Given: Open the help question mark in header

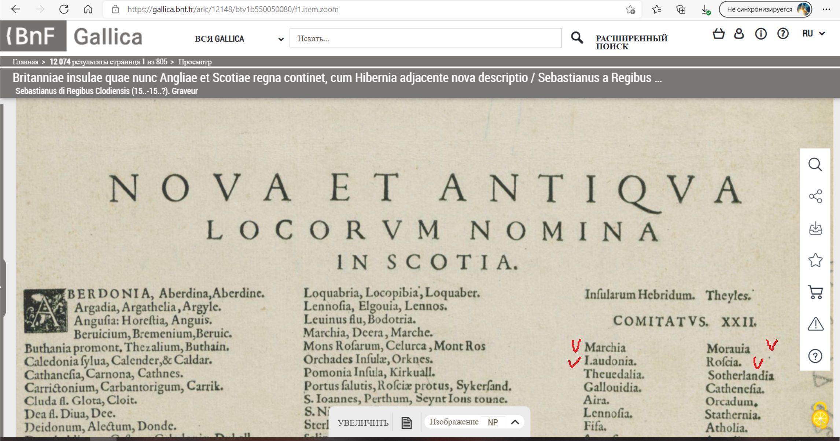Looking at the screenshot, I should [783, 34].
